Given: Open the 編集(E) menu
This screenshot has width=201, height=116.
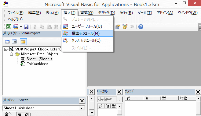Looking at the screenshot, I should point(35,13).
